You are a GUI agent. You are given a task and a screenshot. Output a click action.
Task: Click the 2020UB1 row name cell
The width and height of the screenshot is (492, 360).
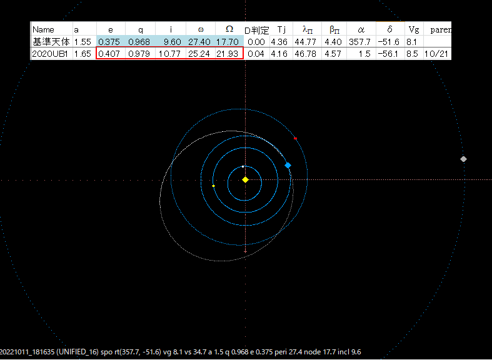52,54
